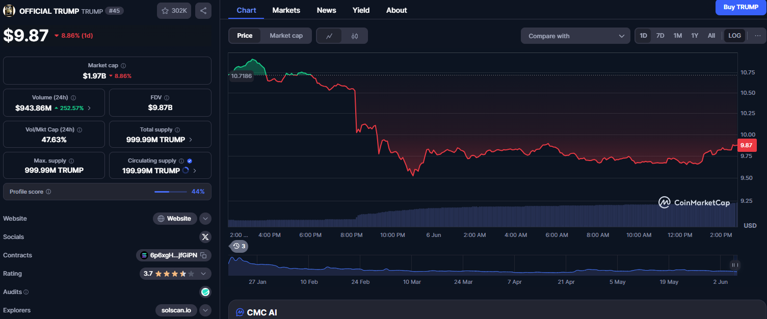Image resolution: width=767 pixels, height=319 pixels.
Task: Switch to the line chart icon
Action: 330,36
